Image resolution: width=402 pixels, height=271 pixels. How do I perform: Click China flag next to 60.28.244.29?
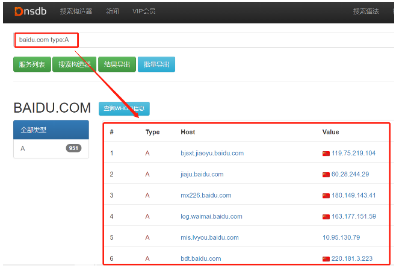(x=326, y=175)
